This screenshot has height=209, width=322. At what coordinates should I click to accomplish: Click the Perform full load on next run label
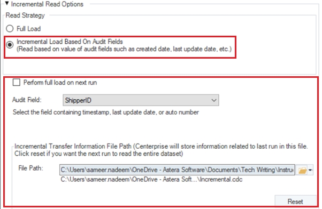tap(60, 83)
